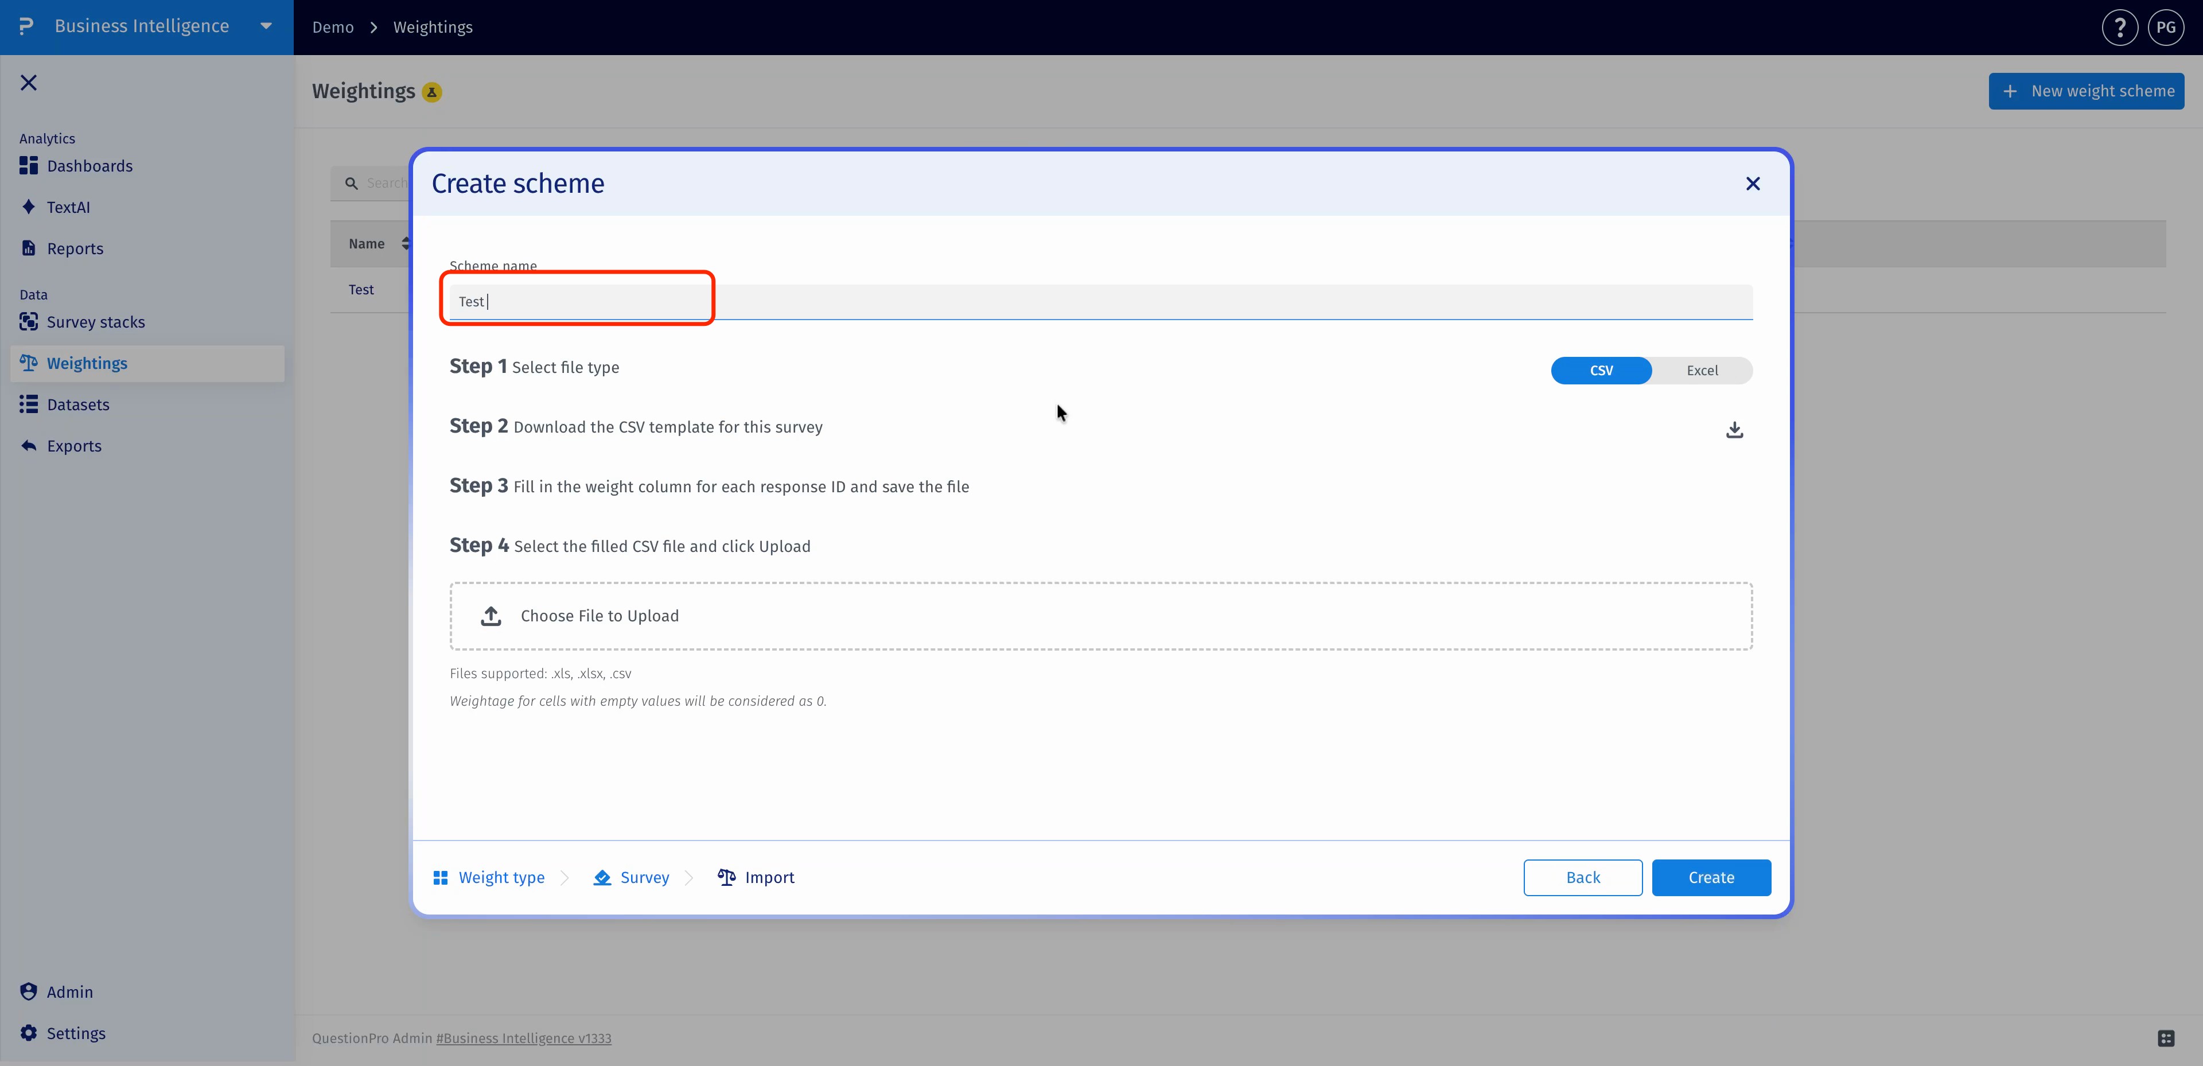The height and width of the screenshot is (1066, 2203).
Task: Open the PG user profile menu
Action: [2165, 28]
